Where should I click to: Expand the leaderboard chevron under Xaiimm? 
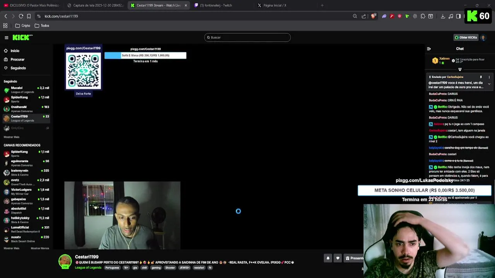(460, 69)
